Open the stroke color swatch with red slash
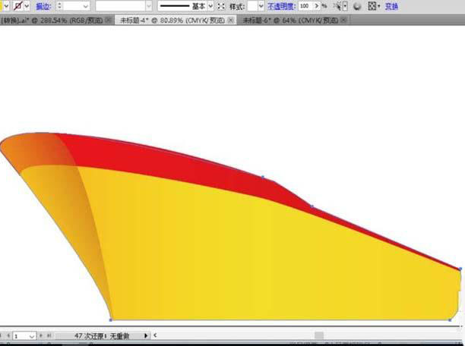Viewport: 465px width, 346px height. [18, 5]
